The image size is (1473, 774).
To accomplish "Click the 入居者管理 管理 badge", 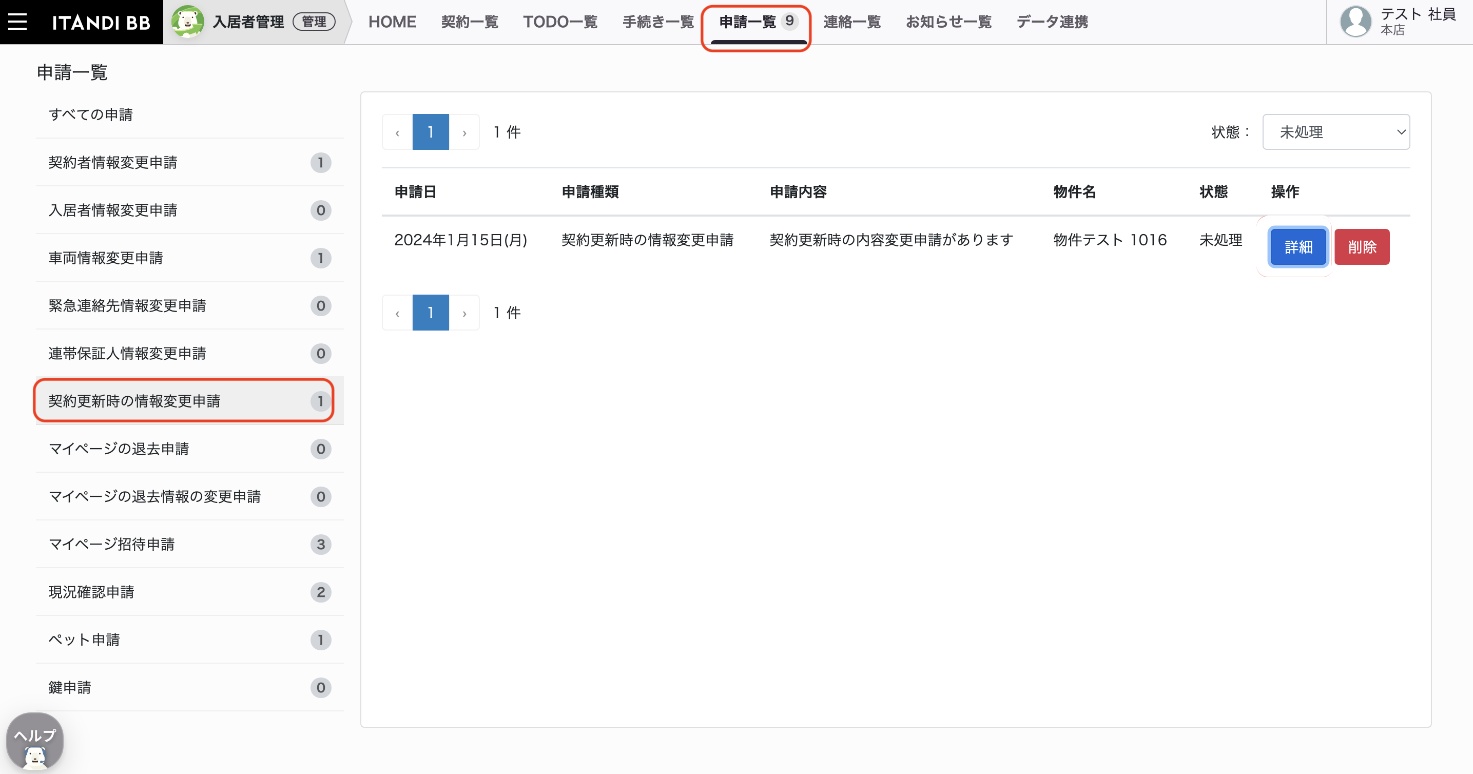I will 314,22.
